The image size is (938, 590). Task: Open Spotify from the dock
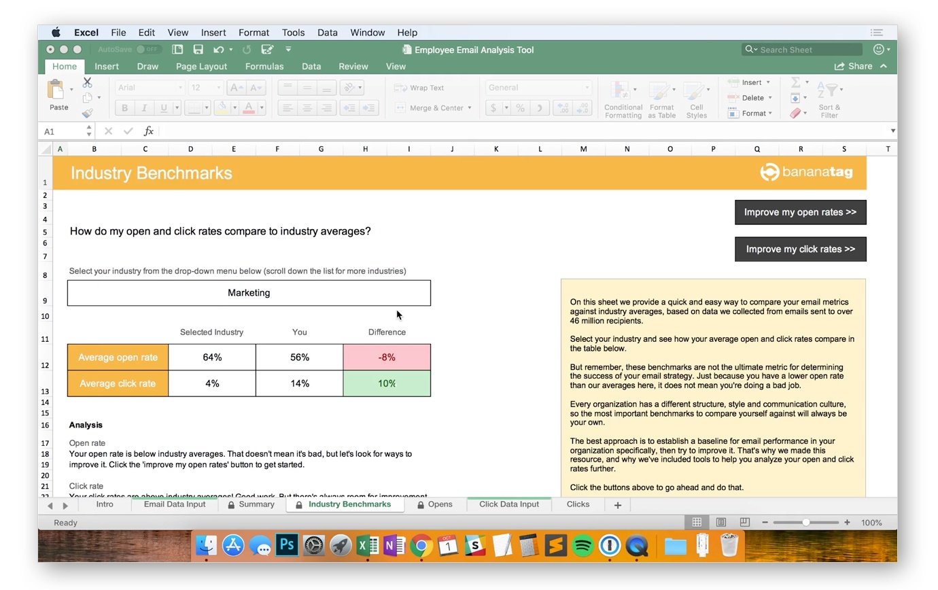point(583,545)
